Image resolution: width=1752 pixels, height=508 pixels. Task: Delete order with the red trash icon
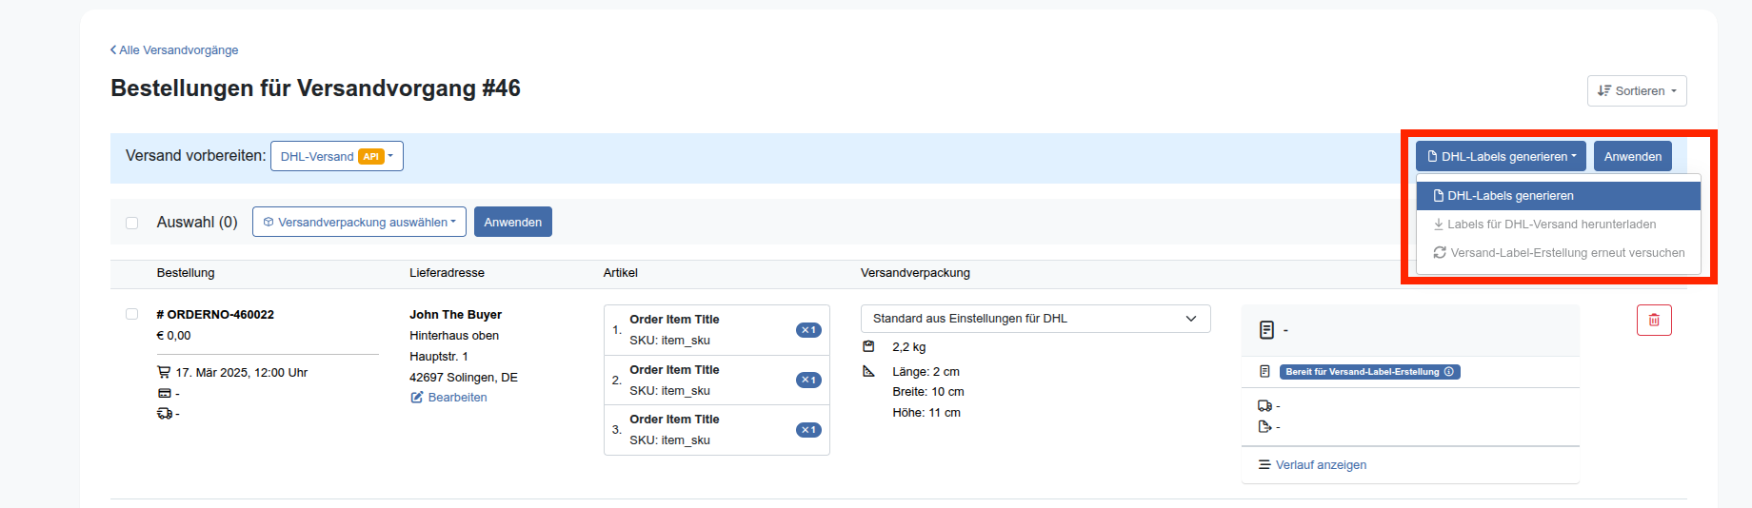(1654, 320)
